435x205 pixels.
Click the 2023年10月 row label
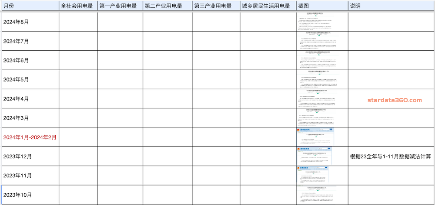pos(17,195)
